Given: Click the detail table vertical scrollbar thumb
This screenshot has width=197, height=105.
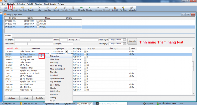Looking at the screenshot, I should click(193, 67).
